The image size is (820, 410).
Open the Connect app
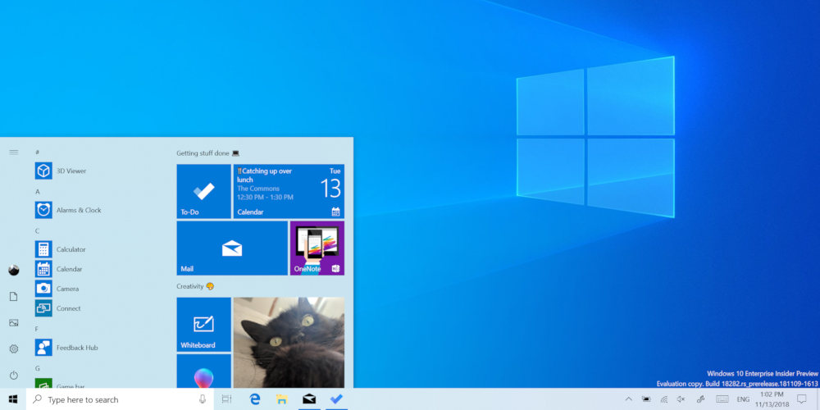58,308
